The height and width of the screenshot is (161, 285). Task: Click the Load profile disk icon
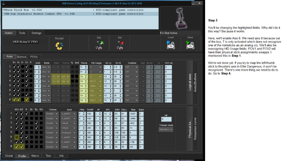point(171,45)
